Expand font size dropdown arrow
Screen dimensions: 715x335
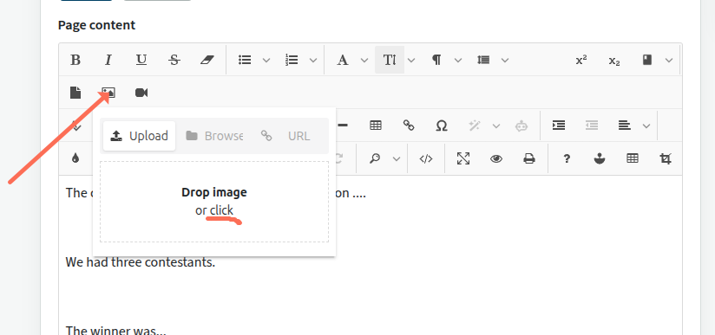click(410, 60)
